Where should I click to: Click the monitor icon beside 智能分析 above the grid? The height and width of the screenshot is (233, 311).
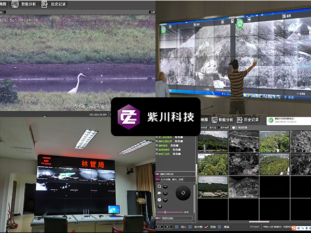pos(214,120)
